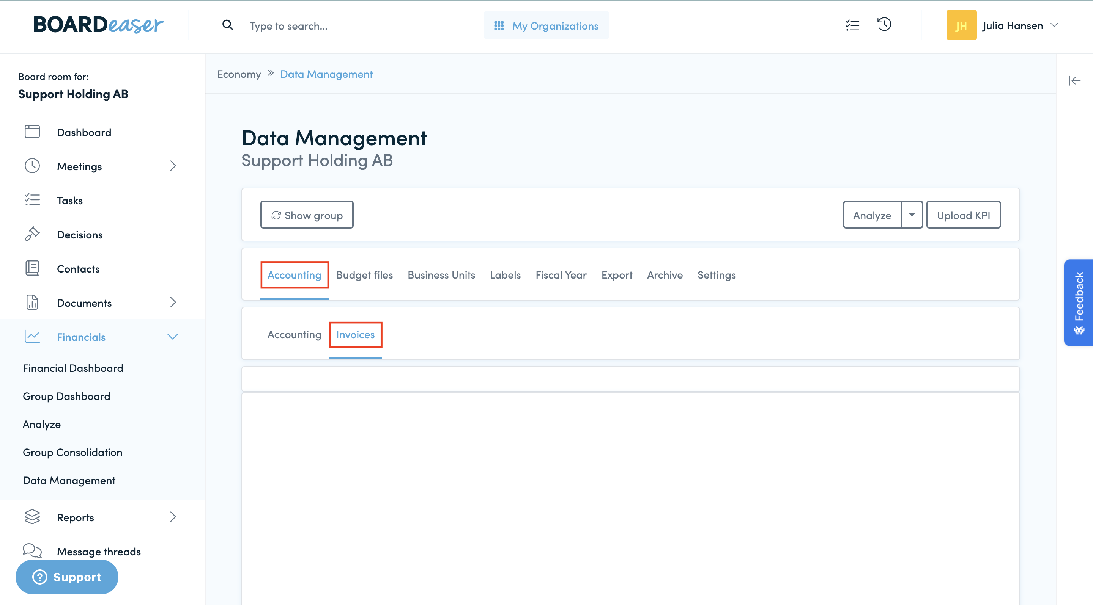Click the Support Holding AB board room name
The width and height of the screenshot is (1093, 605).
pos(73,94)
